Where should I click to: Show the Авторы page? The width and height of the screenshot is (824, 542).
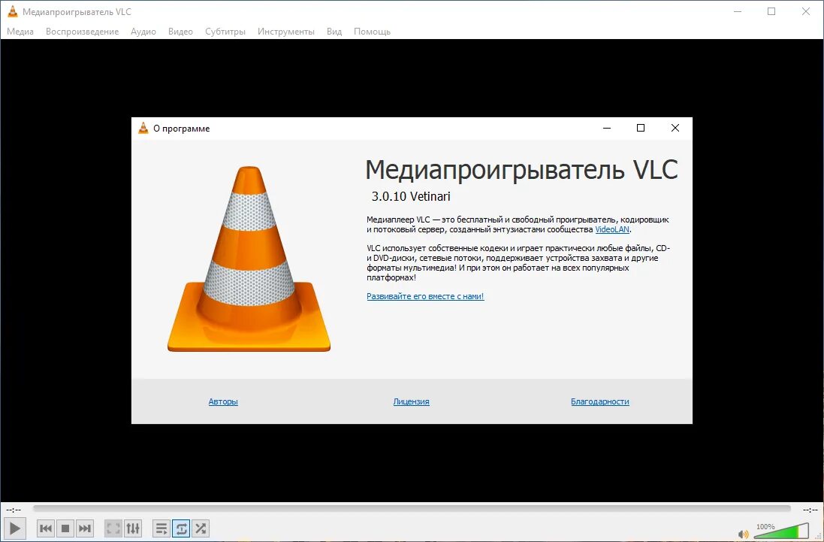(x=223, y=401)
